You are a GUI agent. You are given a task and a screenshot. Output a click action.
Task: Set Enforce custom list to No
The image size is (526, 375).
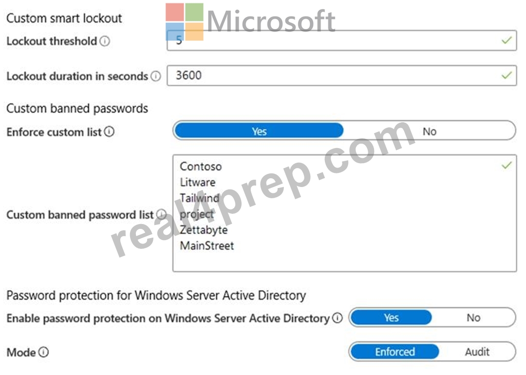[x=430, y=131]
